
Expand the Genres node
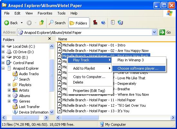[x=9, y=101]
